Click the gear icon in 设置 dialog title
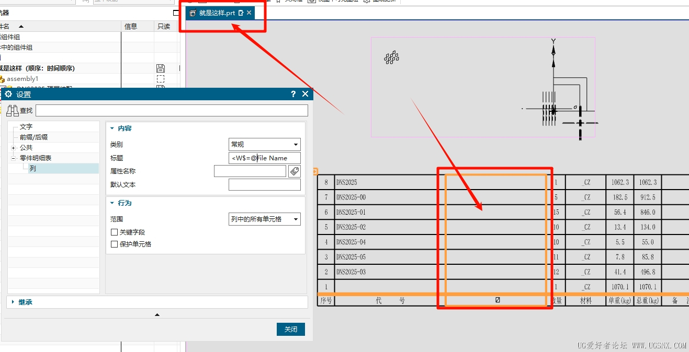 pos(8,94)
